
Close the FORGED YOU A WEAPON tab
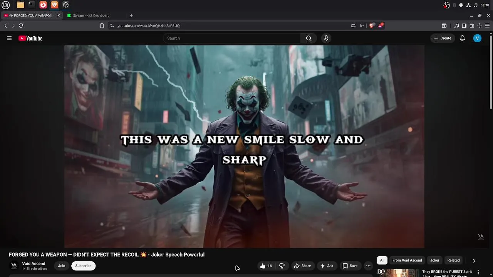click(x=59, y=15)
